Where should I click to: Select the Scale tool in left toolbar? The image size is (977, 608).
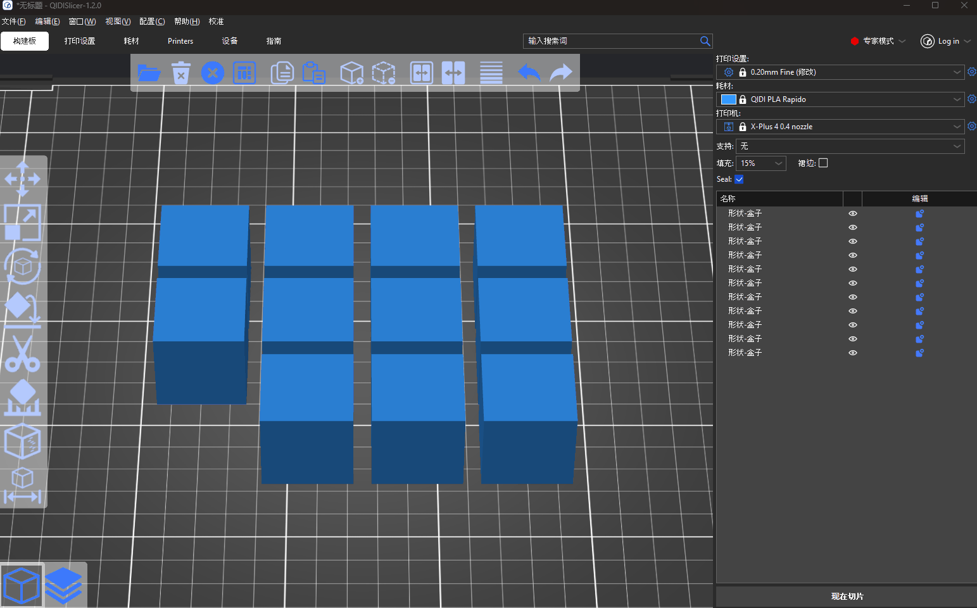[x=23, y=222]
